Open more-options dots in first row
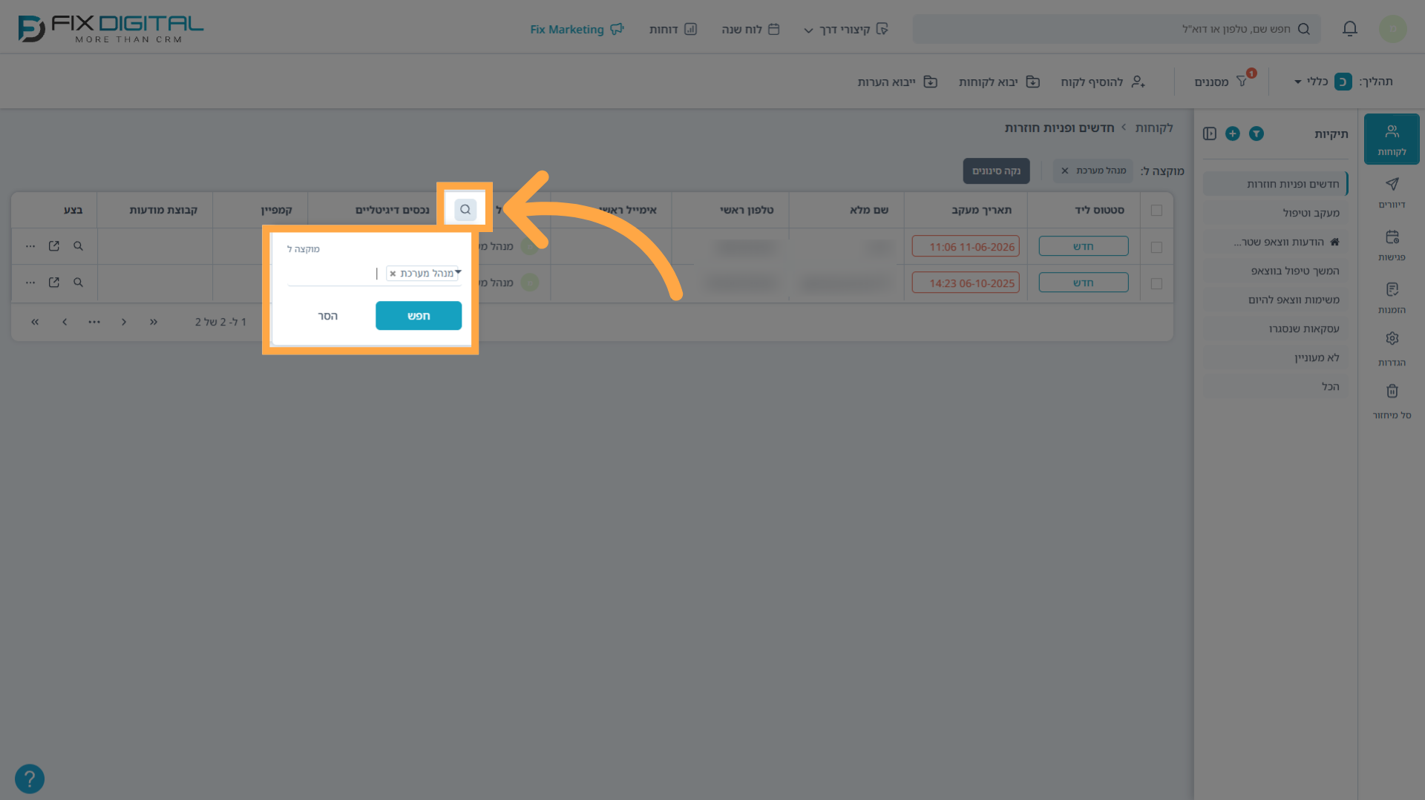The image size is (1425, 800). tap(30, 246)
